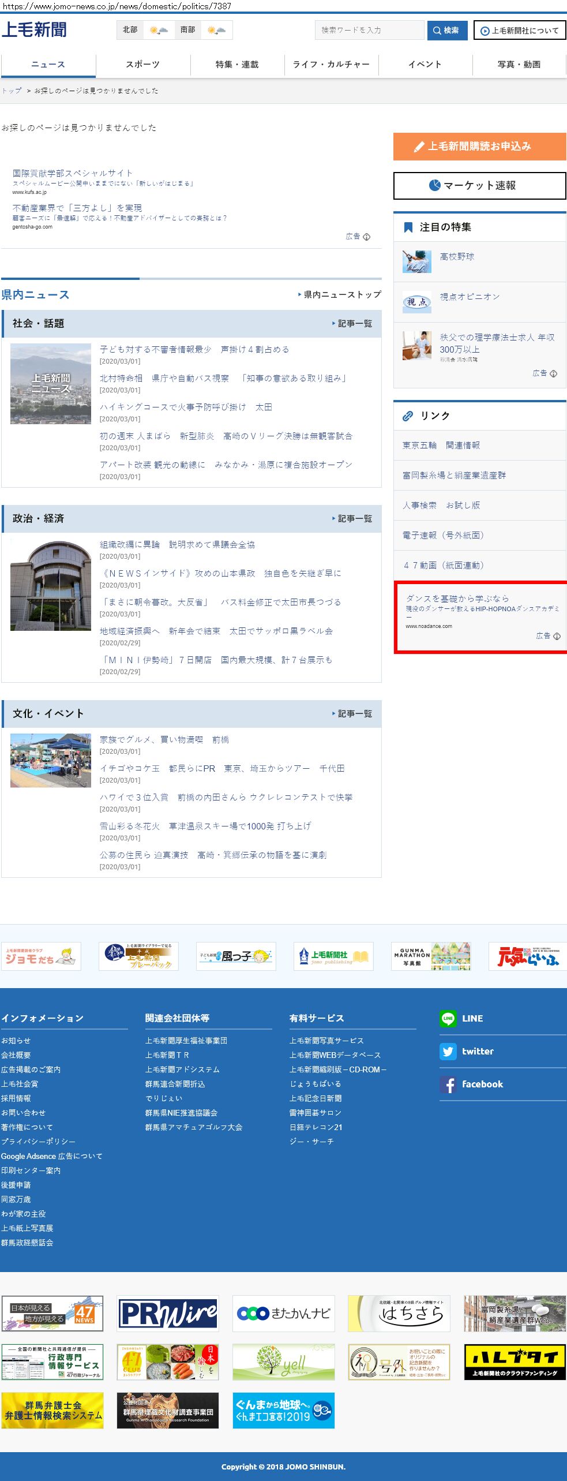Image resolution: width=567 pixels, height=1481 pixels.
Task: Open the 高校野球 feature thumbnail
Action: click(416, 261)
